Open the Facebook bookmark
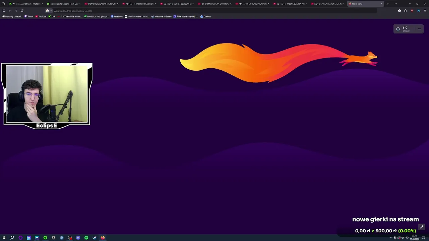Screen dimensions: 429x241 tap(117, 16)
